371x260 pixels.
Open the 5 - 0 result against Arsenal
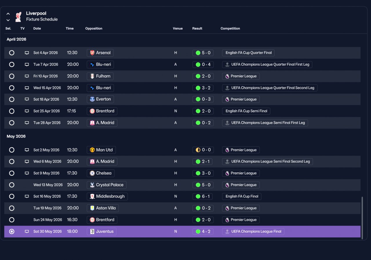coord(203,53)
